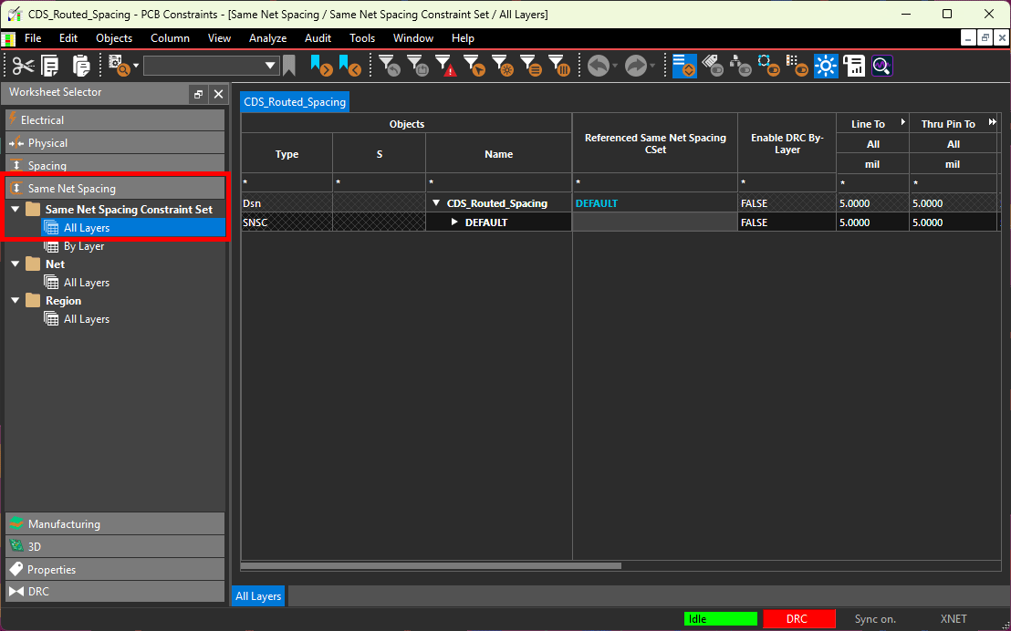Click the blue DEFAULT referenced CSet link

pos(597,203)
